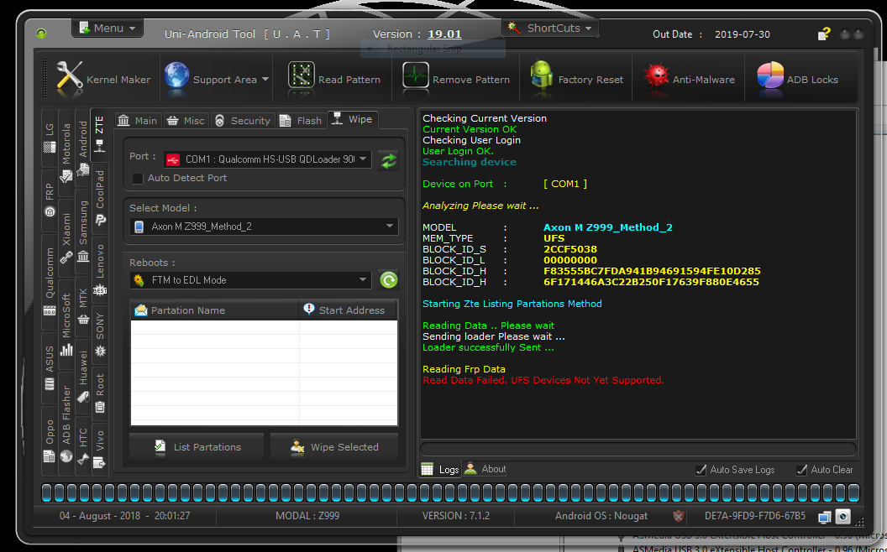Click Wipe Selected button
887x552 pixels.
click(x=334, y=447)
